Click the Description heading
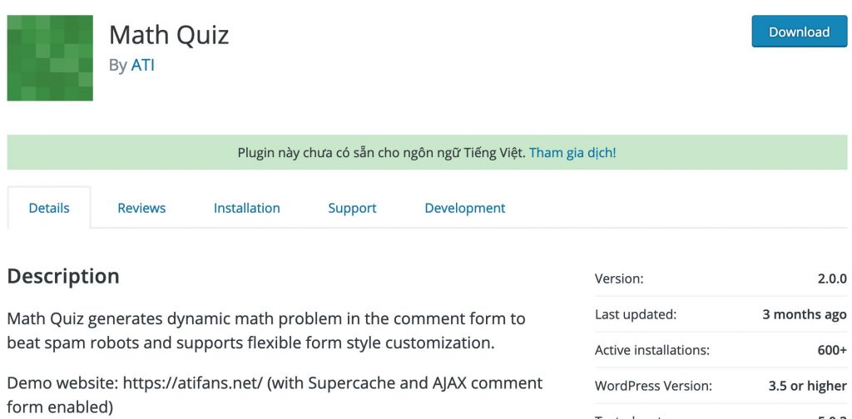This screenshot has width=852, height=419. click(63, 276)
